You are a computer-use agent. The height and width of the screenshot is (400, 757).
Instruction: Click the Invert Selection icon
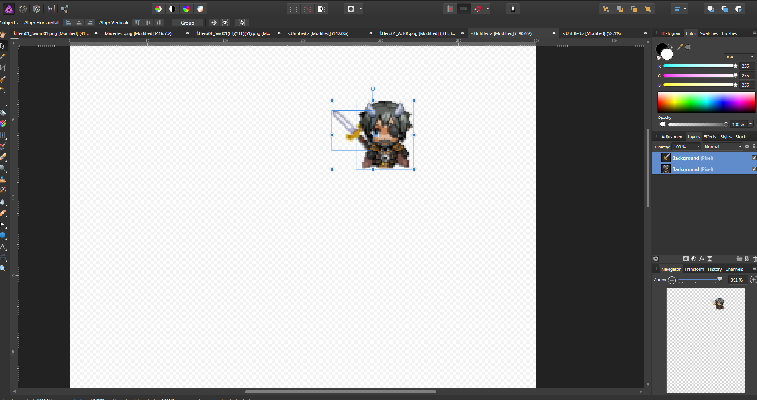[321, 9]
